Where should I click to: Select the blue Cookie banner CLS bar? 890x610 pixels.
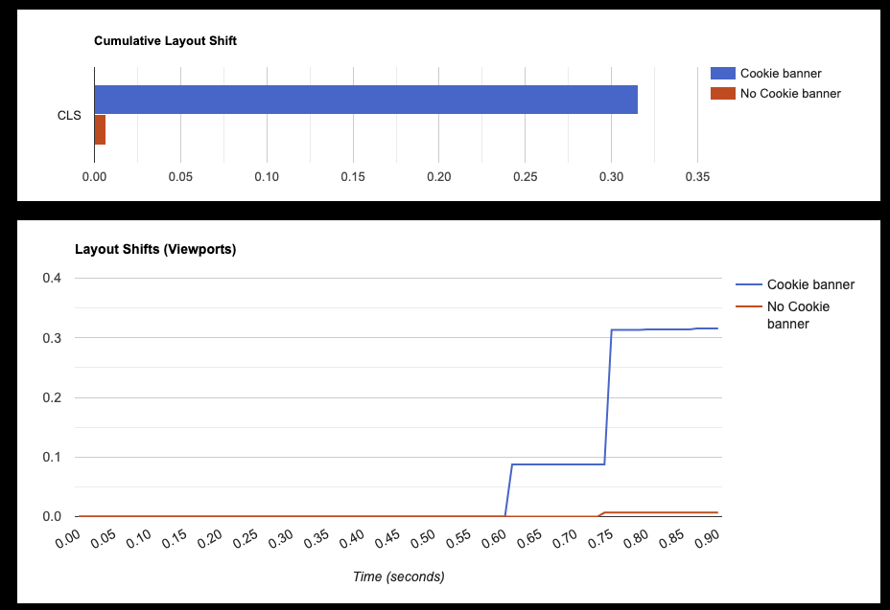[x=366, y=100]
